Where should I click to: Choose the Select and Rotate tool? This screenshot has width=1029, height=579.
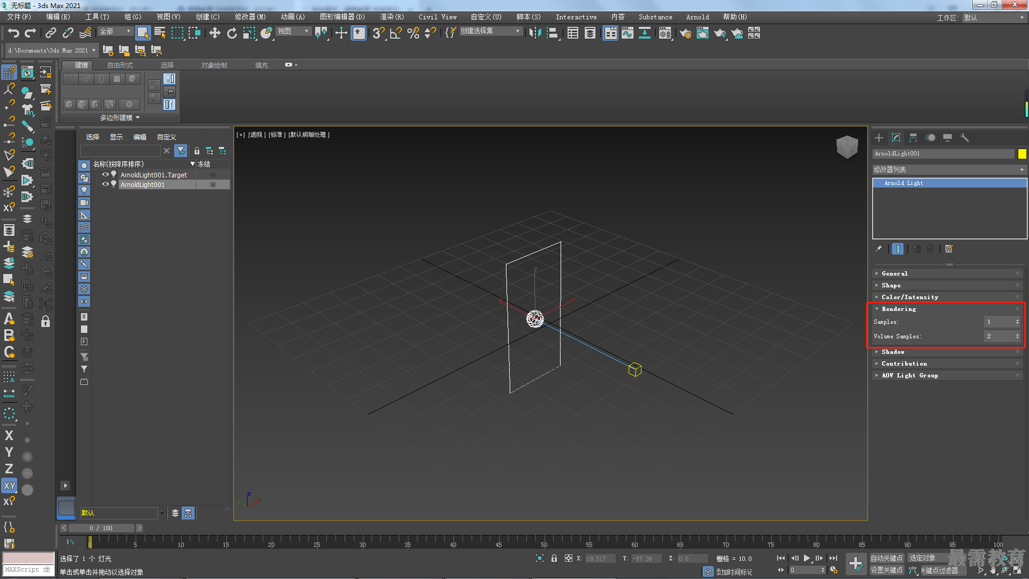232,33
